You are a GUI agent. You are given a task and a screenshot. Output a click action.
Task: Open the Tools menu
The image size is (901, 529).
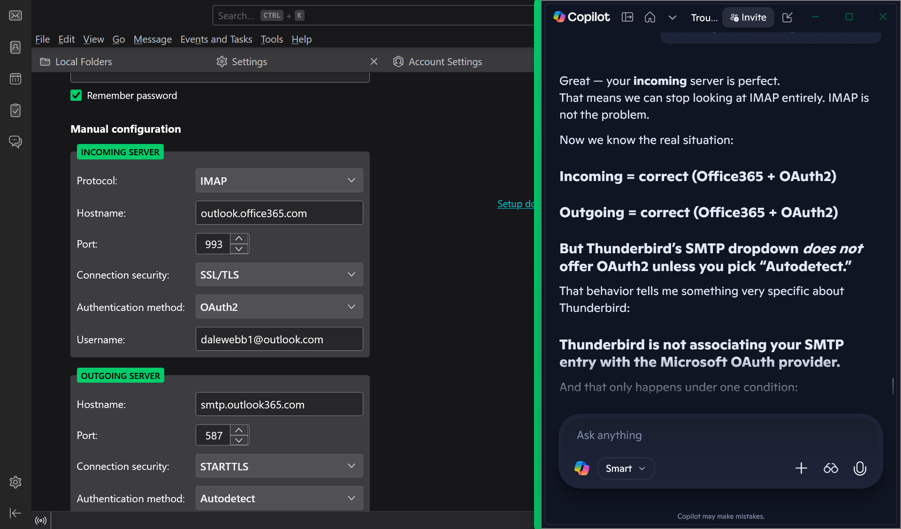tap(272, 39)
